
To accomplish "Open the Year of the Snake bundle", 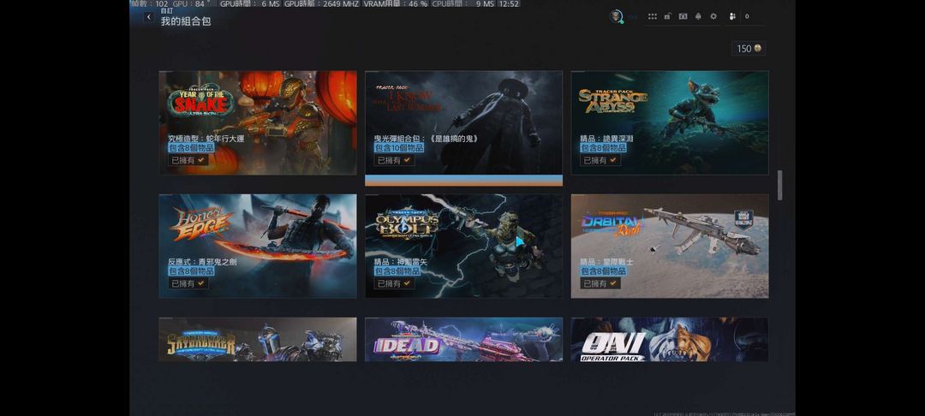I will [x=258, y=122].
